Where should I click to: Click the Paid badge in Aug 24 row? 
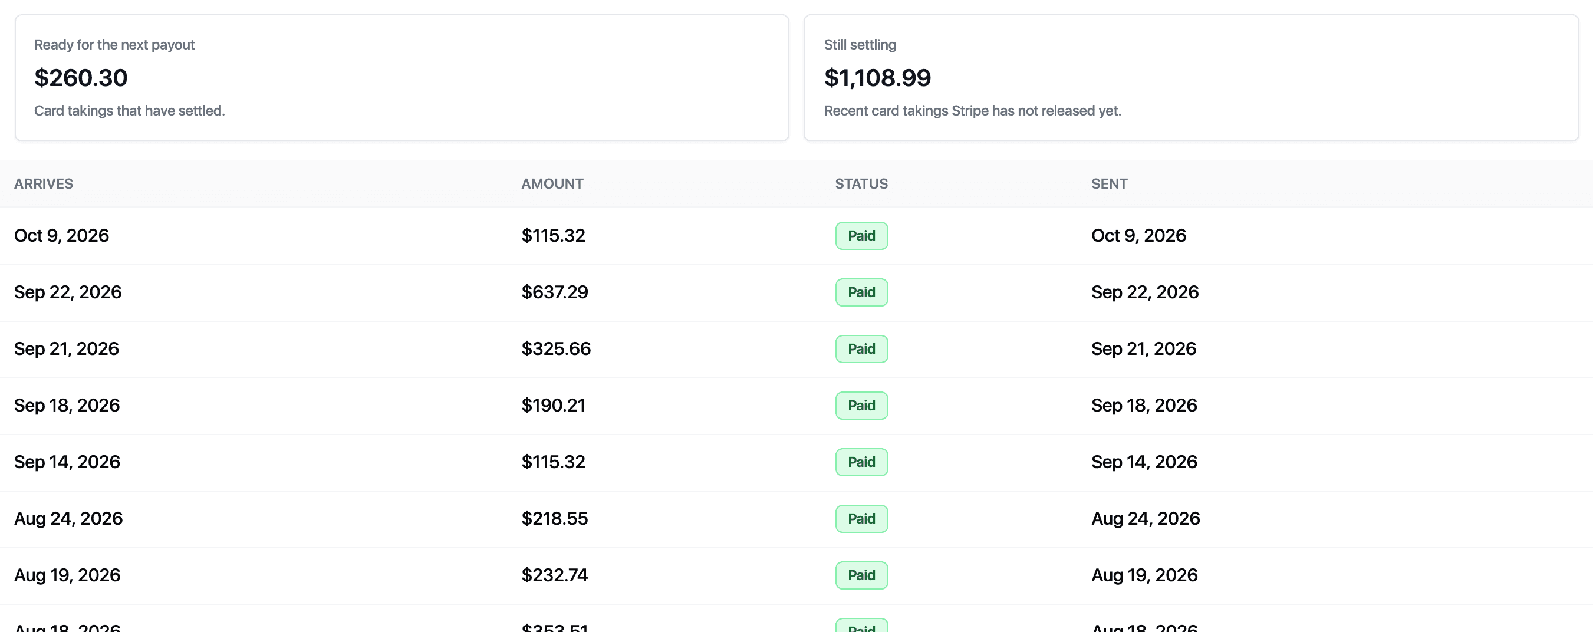861,519
